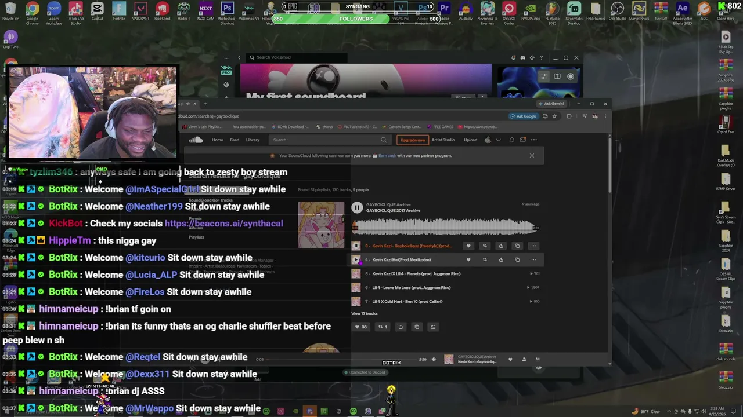The height and width of the screenshot is (417, 743).
Task: Click Ask Gemini in Chrome title bar
Action: 551,104
